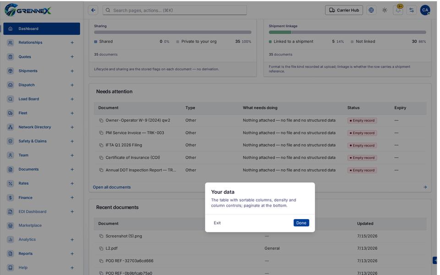Copy icon beside Screenshot (5).png
Image resolution: width=440 pixels, height=275 pixels.
click(101, 236)
